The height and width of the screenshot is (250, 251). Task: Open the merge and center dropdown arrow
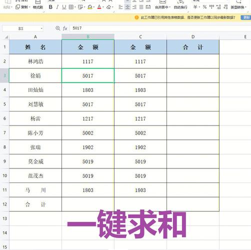point(169,7)
